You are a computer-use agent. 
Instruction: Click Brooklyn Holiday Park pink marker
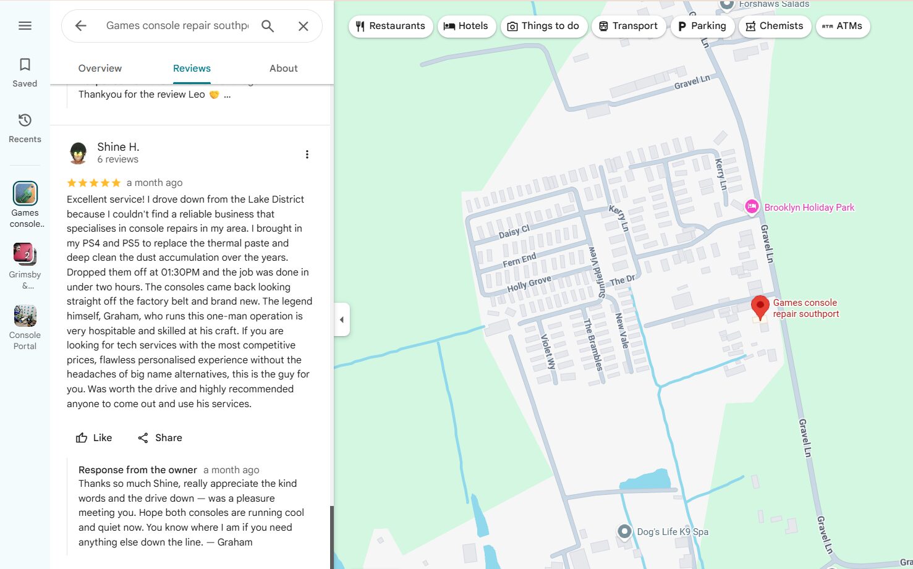point(752,207)
